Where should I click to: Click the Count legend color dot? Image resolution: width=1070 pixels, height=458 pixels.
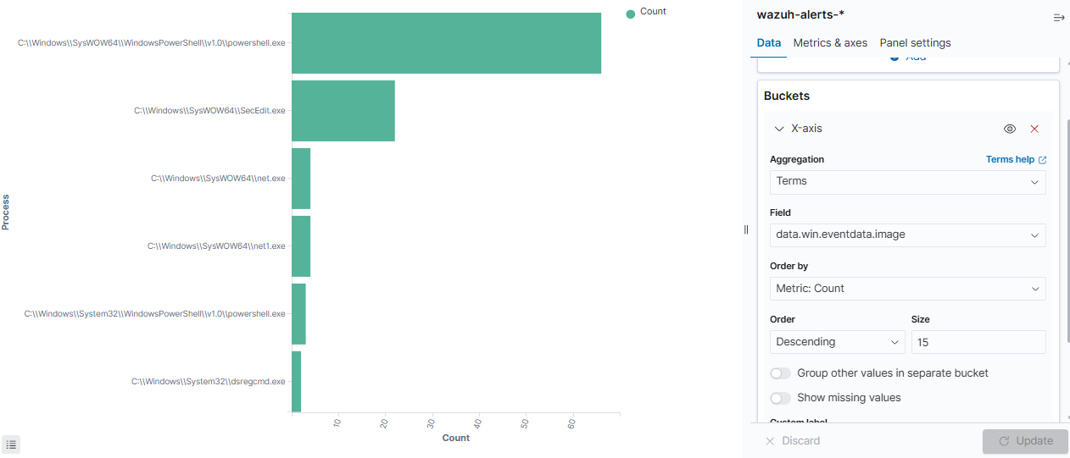click(x=630, y=13)
